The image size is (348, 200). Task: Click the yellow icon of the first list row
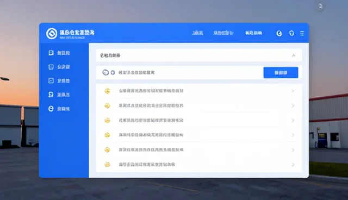pyautogui.click(x=107, y=91)
